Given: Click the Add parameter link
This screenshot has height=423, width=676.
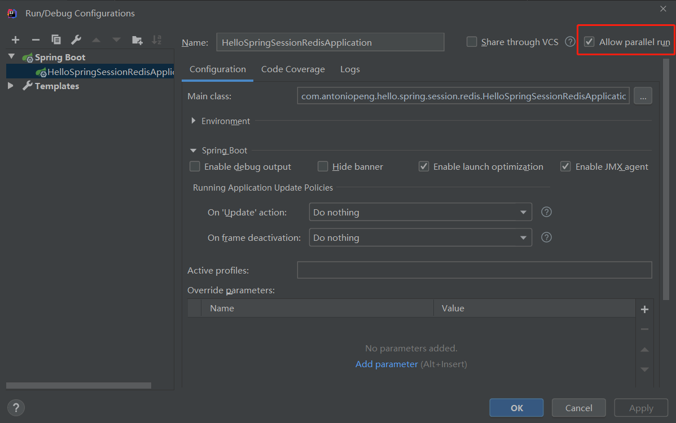Looking at the screenshot, I should 387,364.
